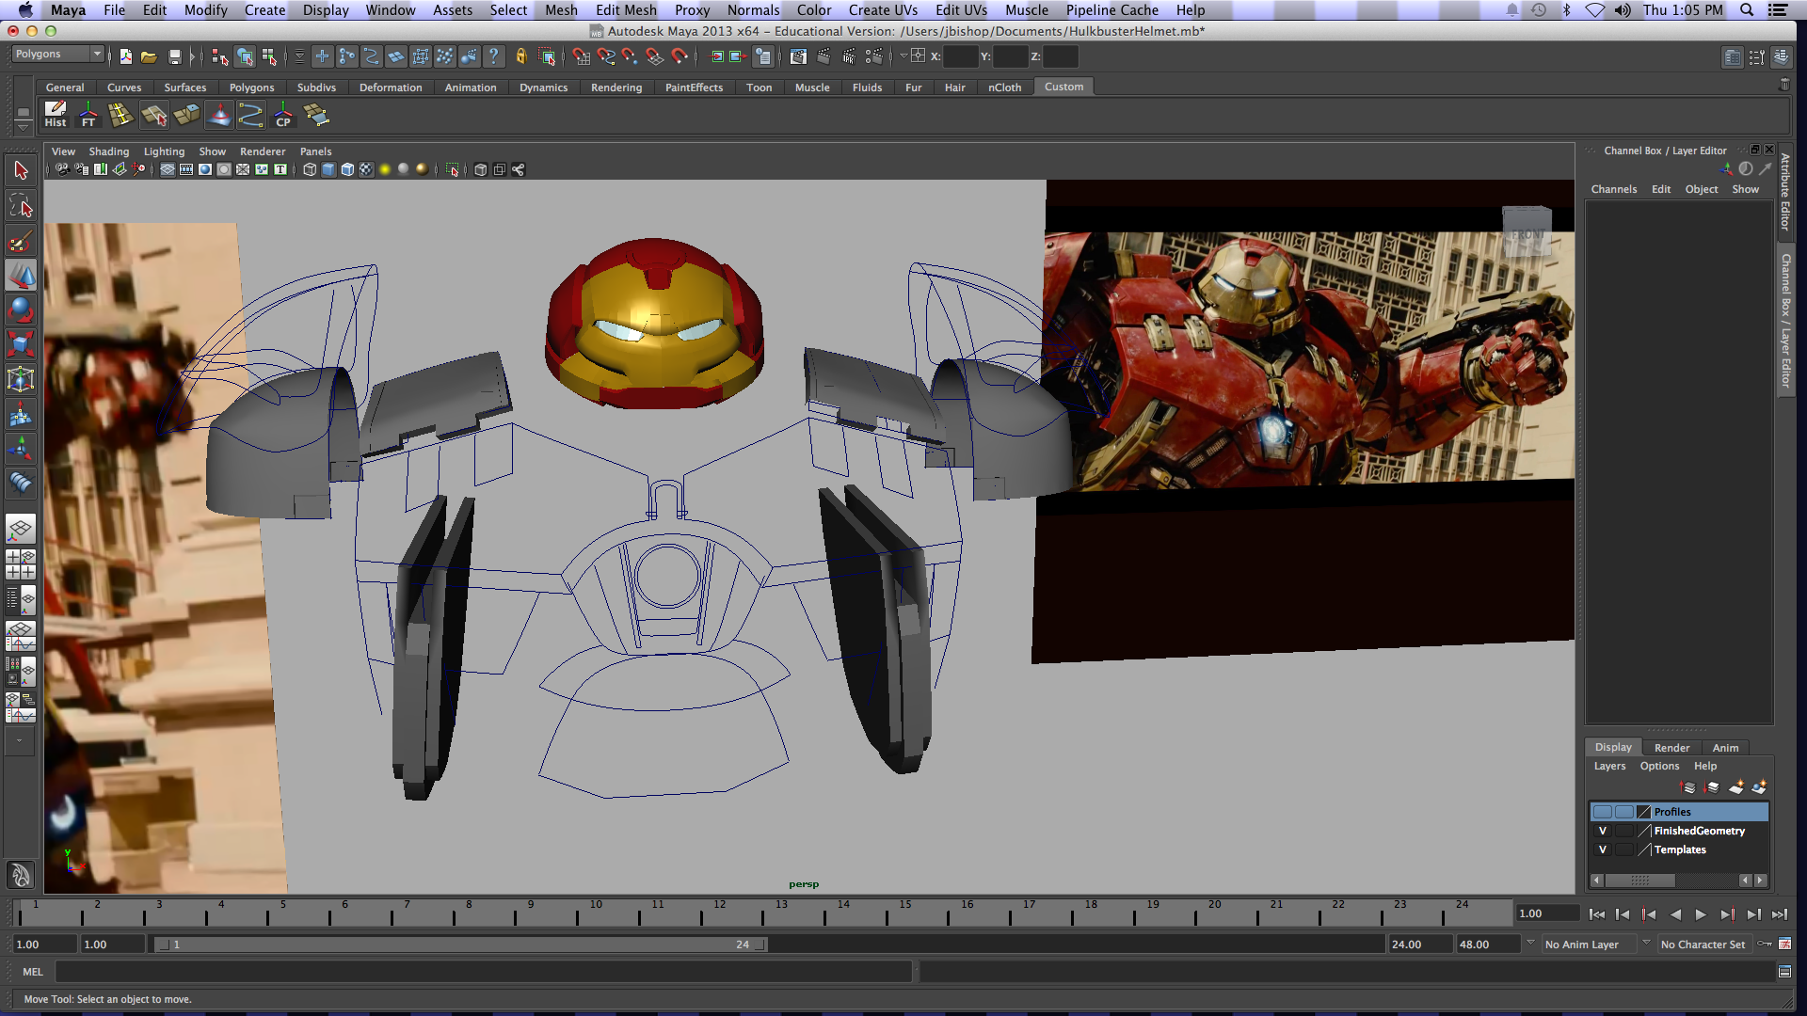
Task: Click the Snap to grids magnet icon
Action: [x=582, y=56]
